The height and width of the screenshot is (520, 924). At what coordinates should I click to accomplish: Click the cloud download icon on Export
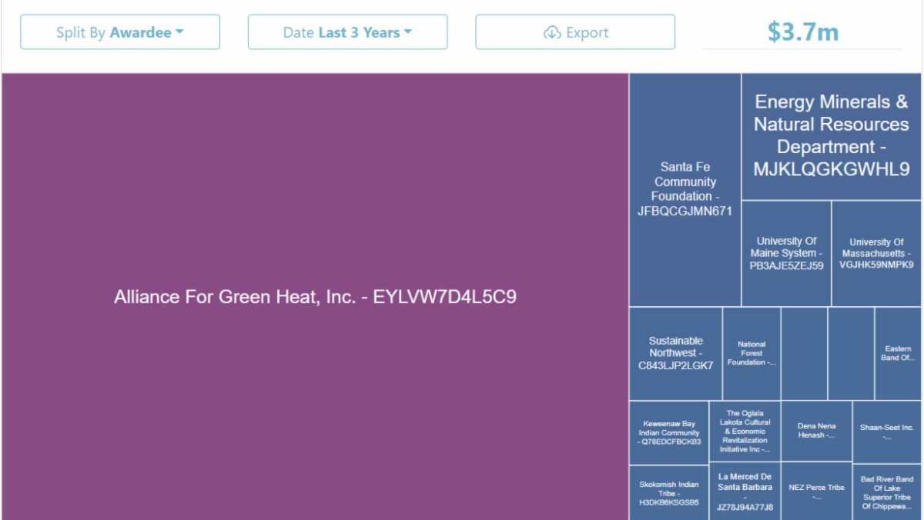552,33
